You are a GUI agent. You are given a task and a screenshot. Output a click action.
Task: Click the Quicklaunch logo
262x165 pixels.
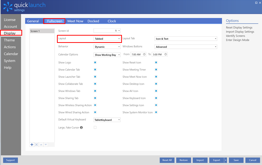[x=24, y=7]
